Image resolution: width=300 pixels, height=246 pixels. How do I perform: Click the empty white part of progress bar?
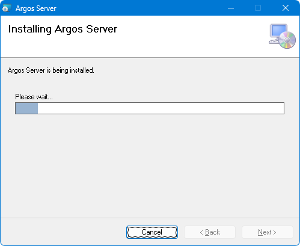[x=161, y=108]
